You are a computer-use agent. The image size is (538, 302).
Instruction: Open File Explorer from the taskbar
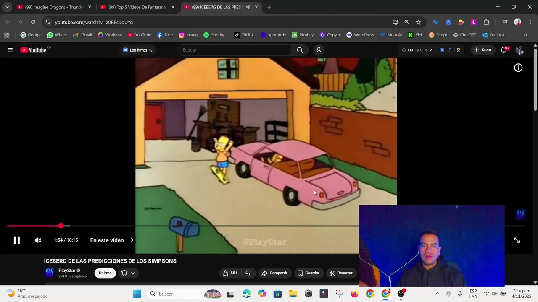pos(293,294)
